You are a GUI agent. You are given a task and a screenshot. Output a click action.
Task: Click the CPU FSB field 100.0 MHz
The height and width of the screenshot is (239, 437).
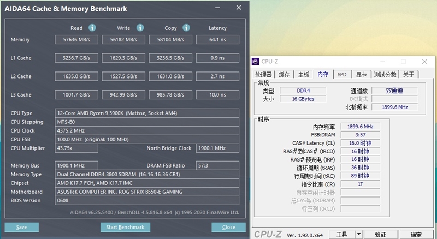147,139
